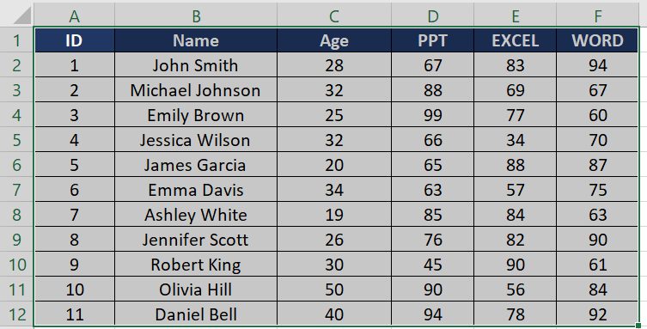Select the cell containing Olivia Hill
647x329 pixels.
pyautogui.click(x=196, y=289)
